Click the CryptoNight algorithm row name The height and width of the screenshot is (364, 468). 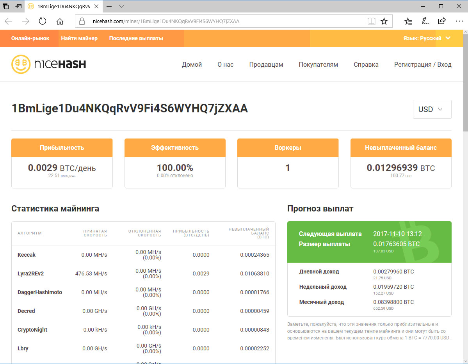[32, 330]
